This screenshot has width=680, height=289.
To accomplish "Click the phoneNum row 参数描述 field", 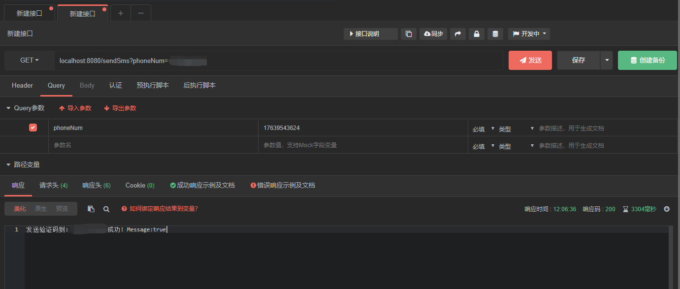I will point(607,128).
